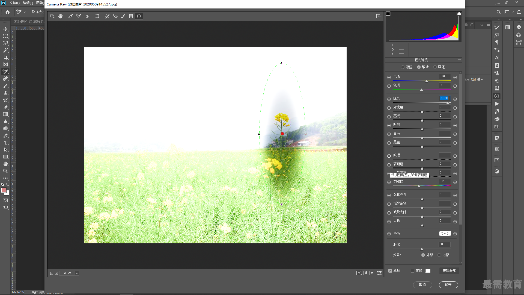The width and height of the screenshot is (524, 295).
Task: Decrease 锐化程度 with minus button
Action: point(389,196)
